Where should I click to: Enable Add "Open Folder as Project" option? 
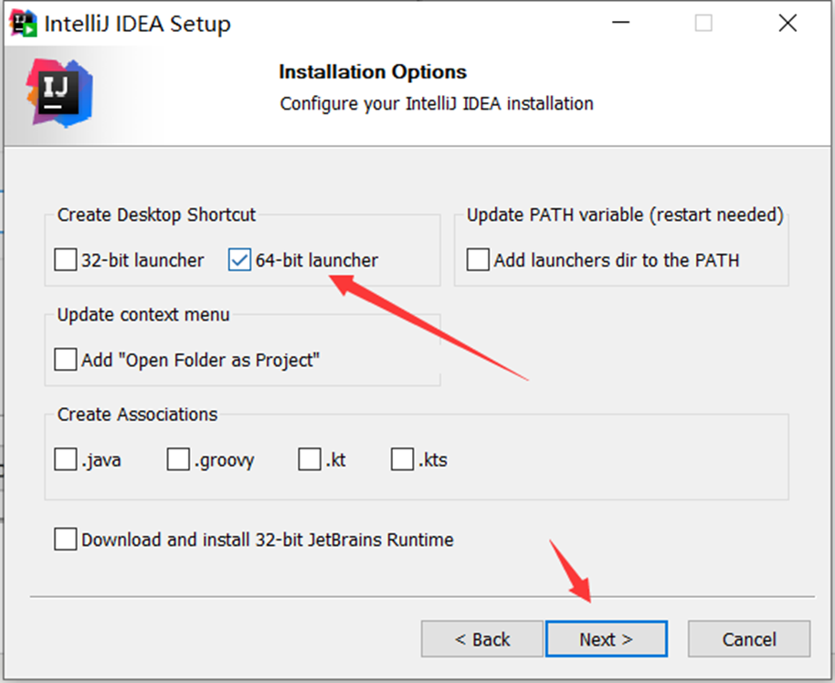66,360
